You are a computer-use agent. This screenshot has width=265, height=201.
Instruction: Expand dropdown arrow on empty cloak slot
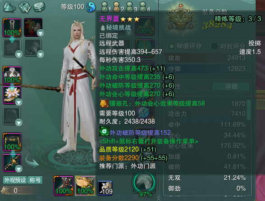18,122
